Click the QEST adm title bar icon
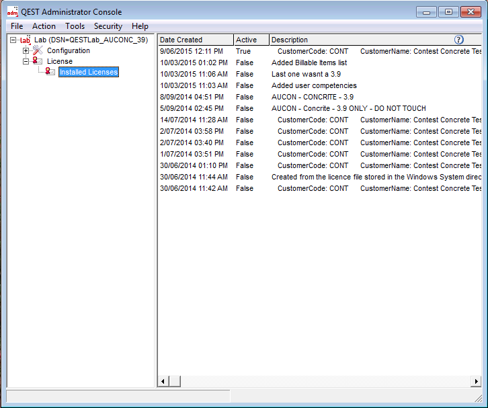This screenshot has height=408, width=488. click(x=12, y=11)
